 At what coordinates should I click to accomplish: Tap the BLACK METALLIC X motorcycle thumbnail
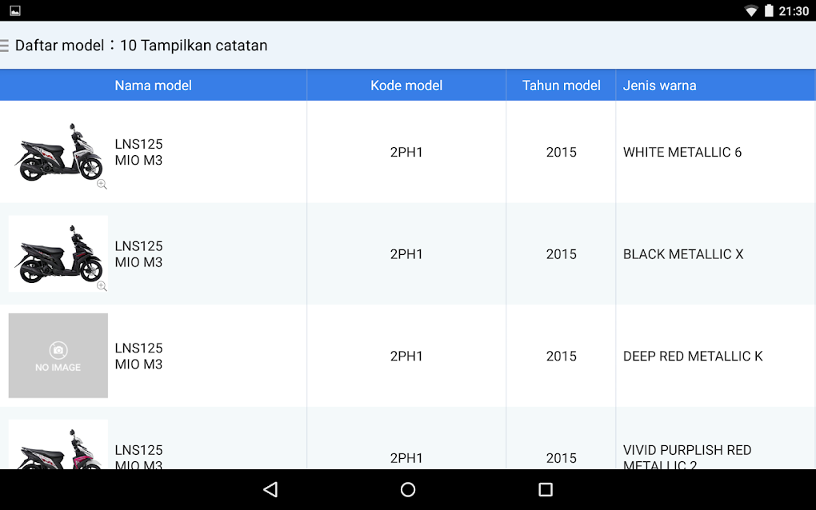[x=58, y=253]
